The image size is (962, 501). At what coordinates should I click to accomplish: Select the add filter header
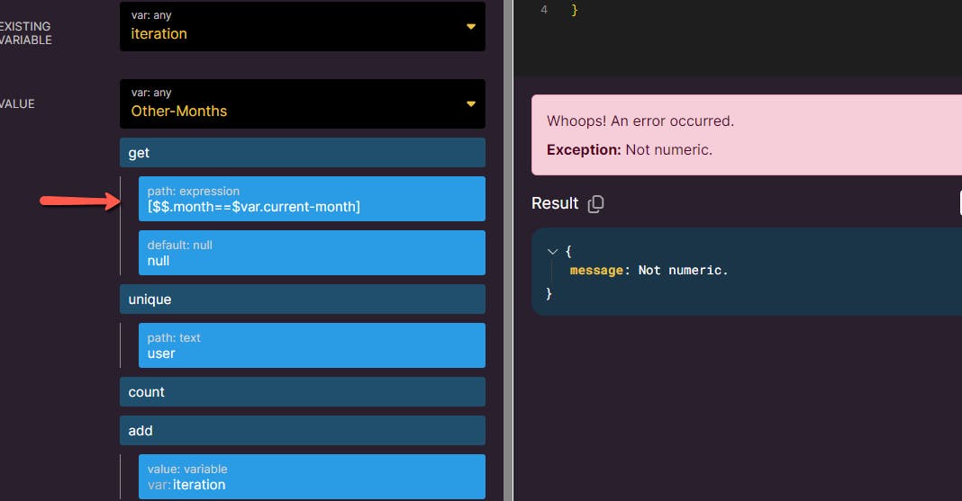(303, 431)
